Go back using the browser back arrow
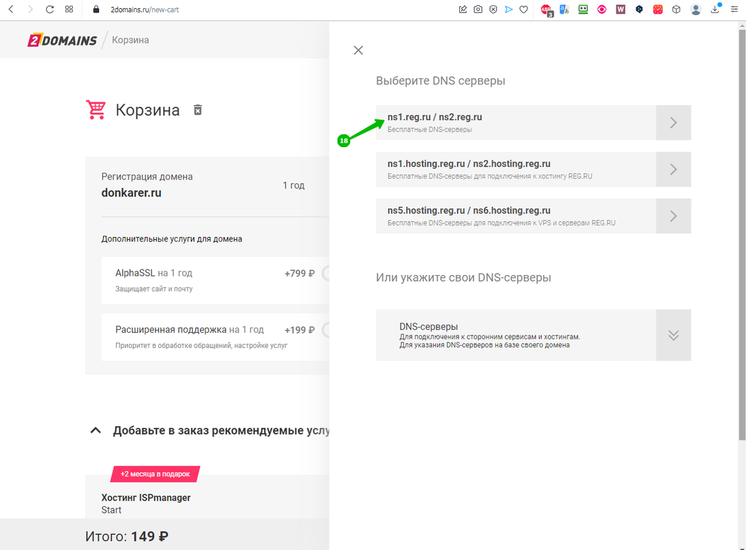The width and height of the screenshot is (746, 550). (11, 9)
